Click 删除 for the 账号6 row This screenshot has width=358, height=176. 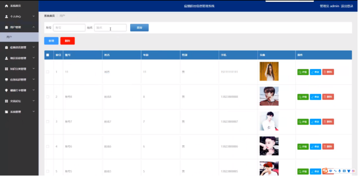click(328, 147)
